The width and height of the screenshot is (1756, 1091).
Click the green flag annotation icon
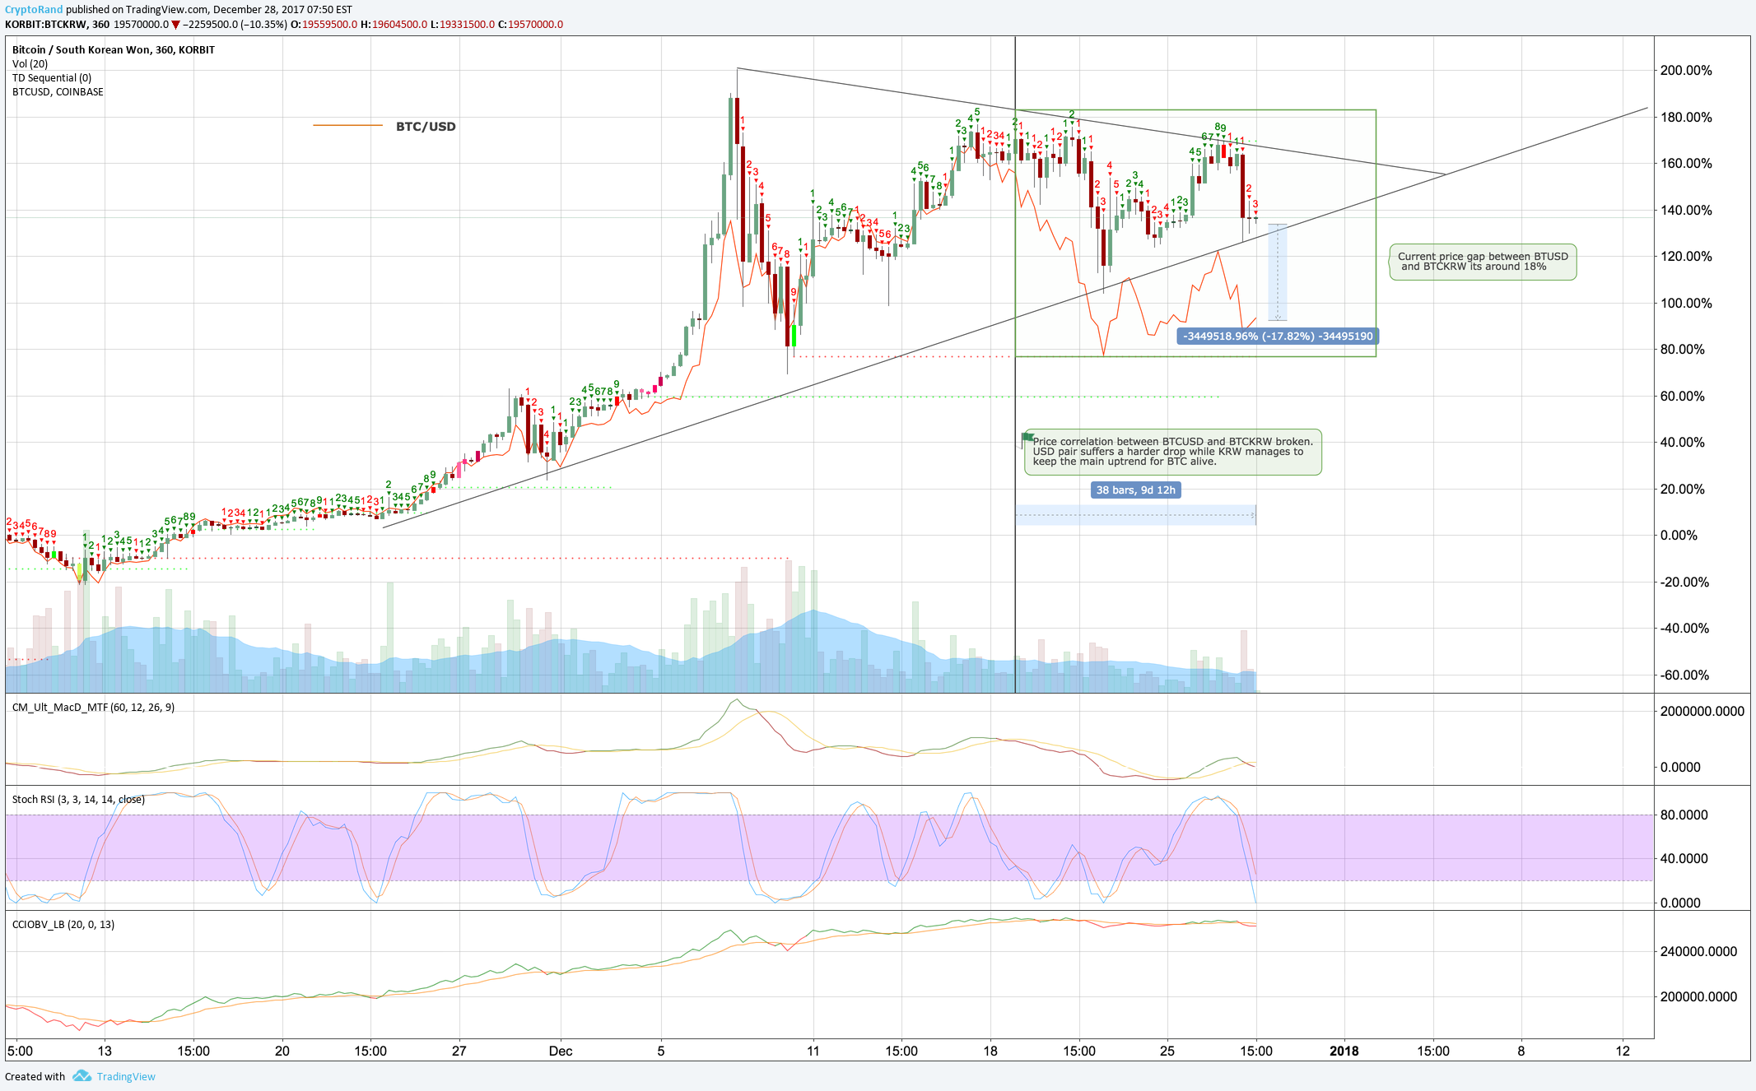pos(1027,438)
